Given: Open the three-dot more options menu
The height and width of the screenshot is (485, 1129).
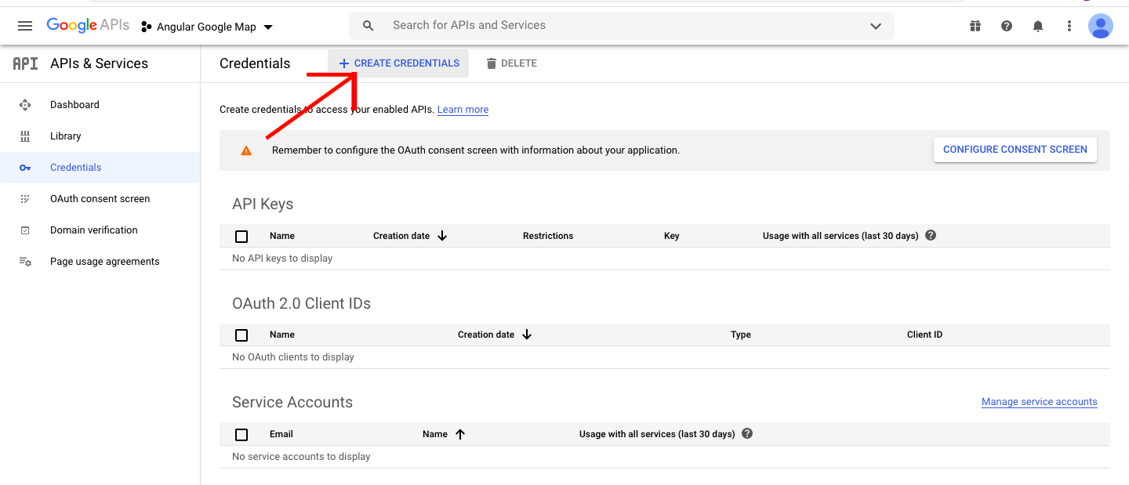Looking at the screenshot, I should (1069, 26).
